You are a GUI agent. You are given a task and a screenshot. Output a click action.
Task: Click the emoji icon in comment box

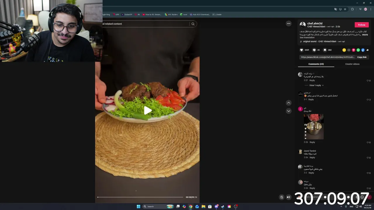pyautogui.click(x=362, y=197)
